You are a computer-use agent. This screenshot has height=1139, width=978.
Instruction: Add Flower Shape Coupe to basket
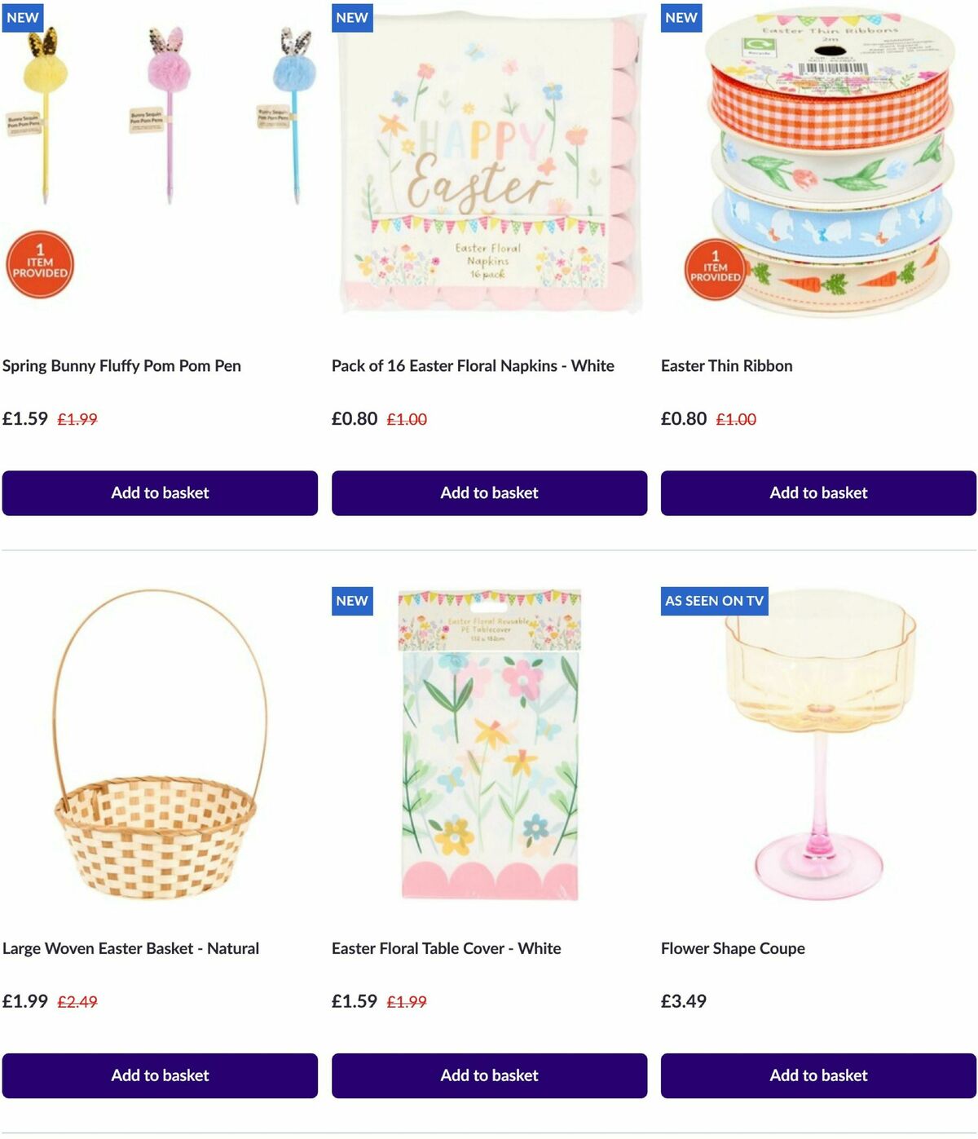coord(818,1076)
